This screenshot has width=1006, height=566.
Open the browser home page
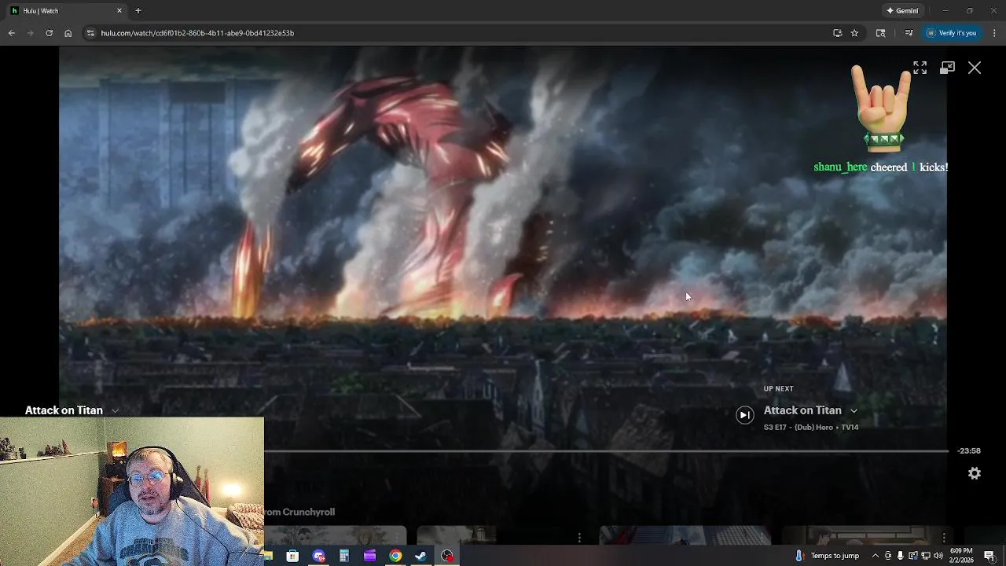point(68,33)
